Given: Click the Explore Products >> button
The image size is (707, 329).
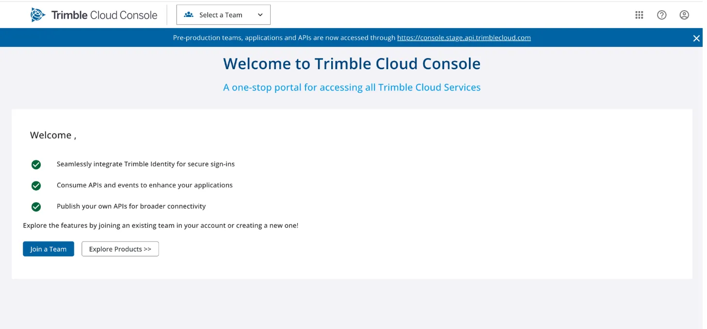Looking at the screenshot, I should point(120,249).
